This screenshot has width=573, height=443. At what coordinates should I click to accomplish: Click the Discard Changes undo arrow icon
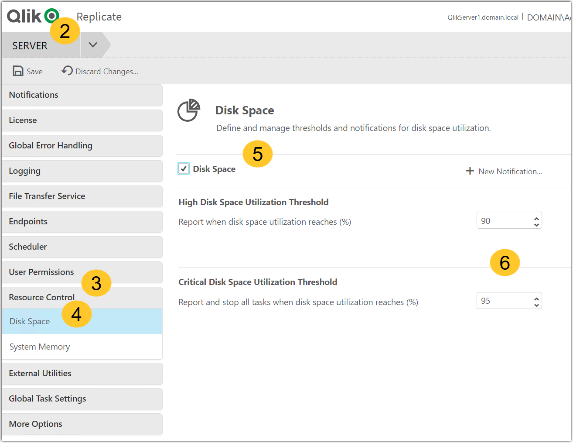[x=67, y=70]
